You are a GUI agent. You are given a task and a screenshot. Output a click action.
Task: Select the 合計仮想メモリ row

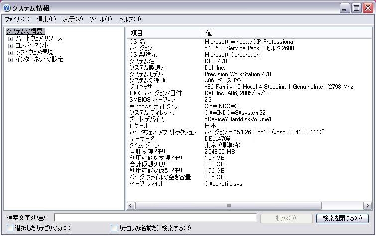click(250, 164)
